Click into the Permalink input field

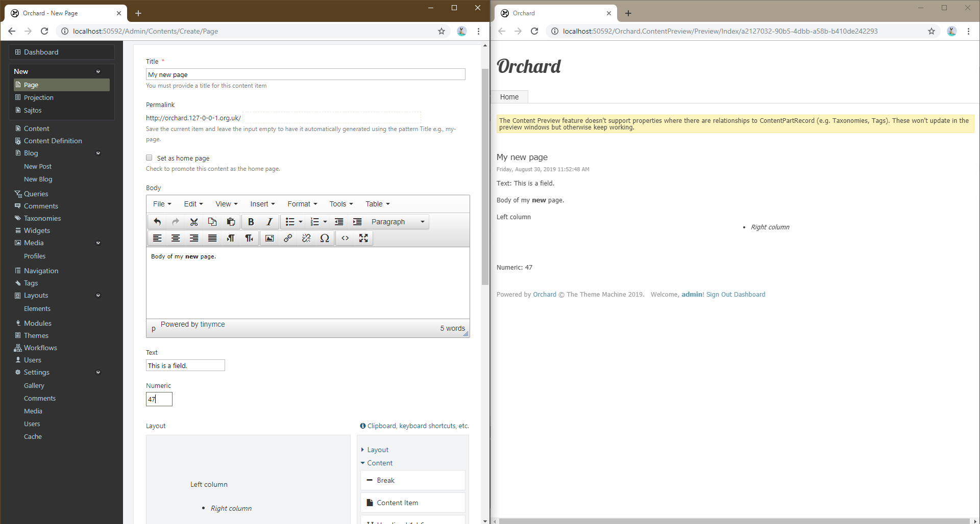pos(331,118)
